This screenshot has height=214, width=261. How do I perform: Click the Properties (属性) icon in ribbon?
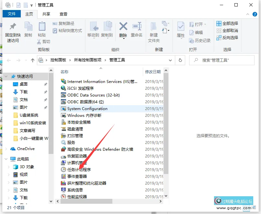[180, 27]
